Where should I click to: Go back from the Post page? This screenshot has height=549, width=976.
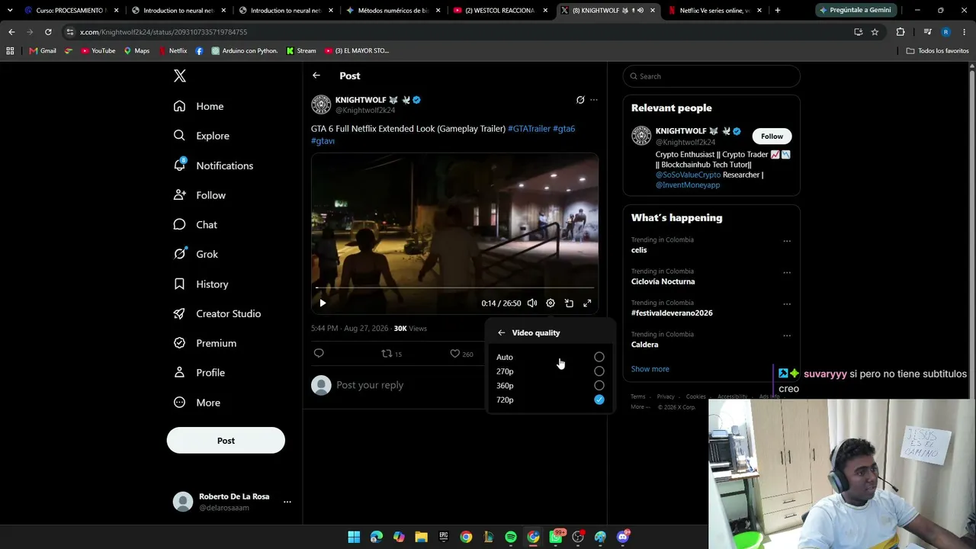pyautogui.click(x=316, y=75)
